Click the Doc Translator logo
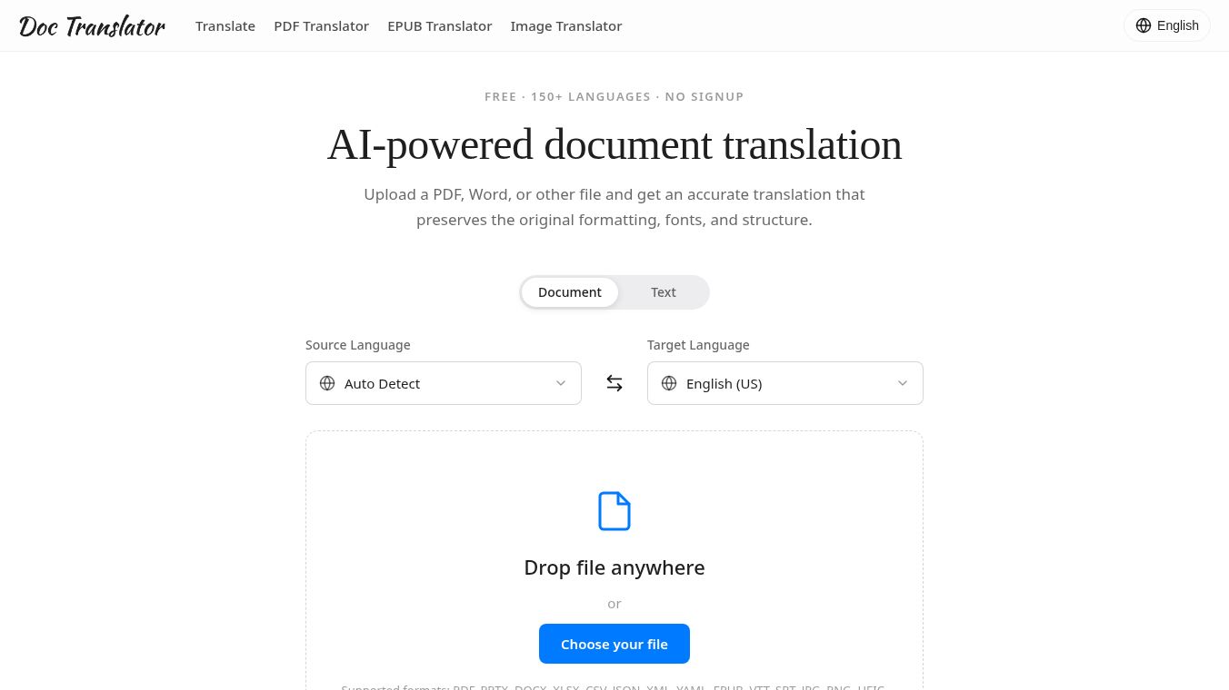This screenshot has height=690, width=1229. 92,26
